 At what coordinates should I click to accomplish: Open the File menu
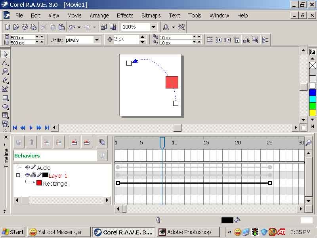(x=19, y=15)
